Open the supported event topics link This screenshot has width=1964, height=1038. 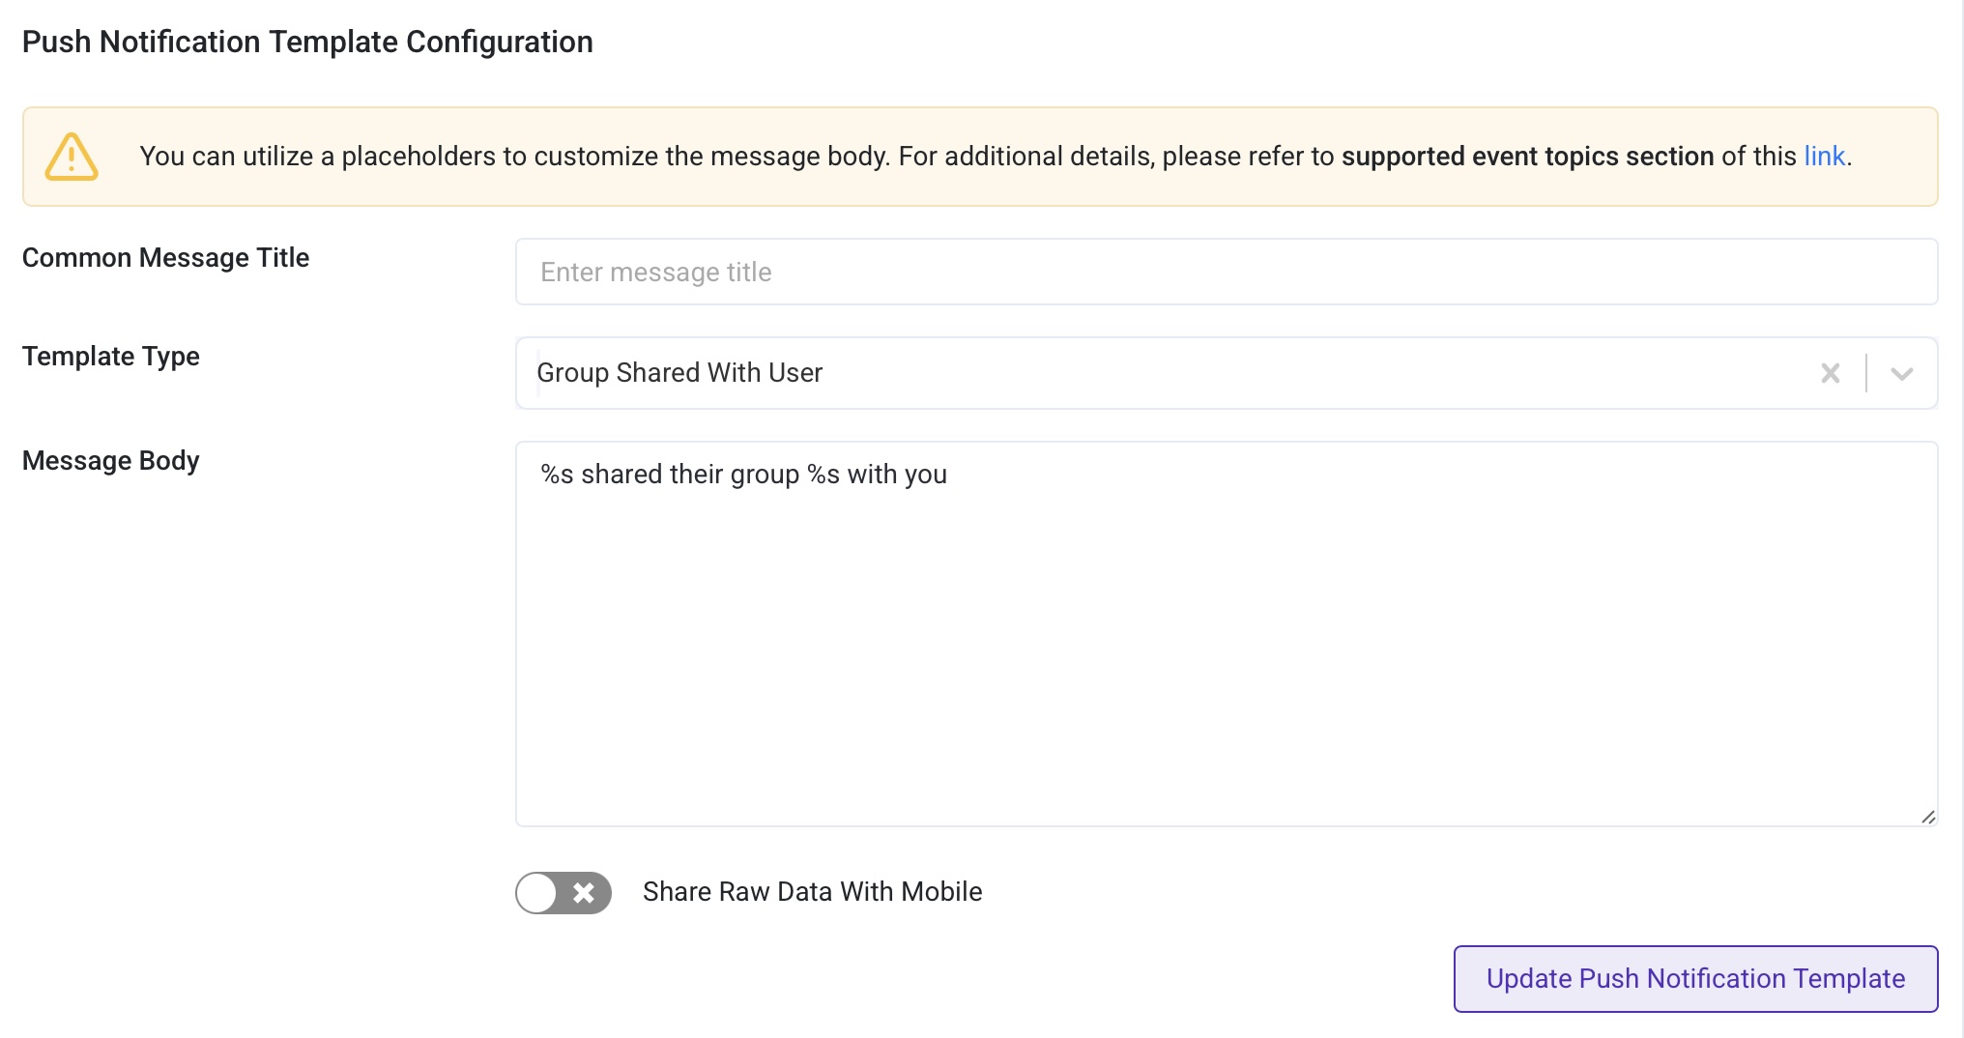click(x=1824, y=157)
